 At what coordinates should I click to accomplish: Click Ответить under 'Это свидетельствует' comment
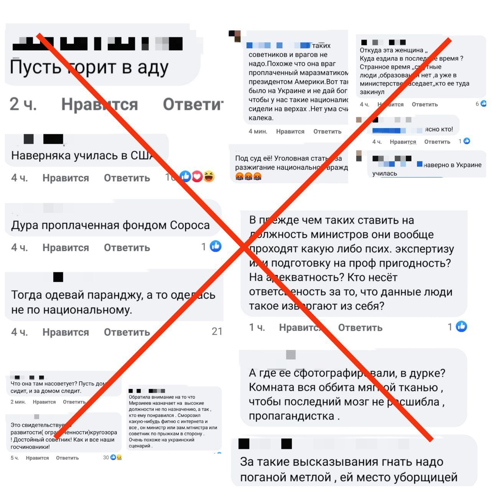(x=67, y=458)
